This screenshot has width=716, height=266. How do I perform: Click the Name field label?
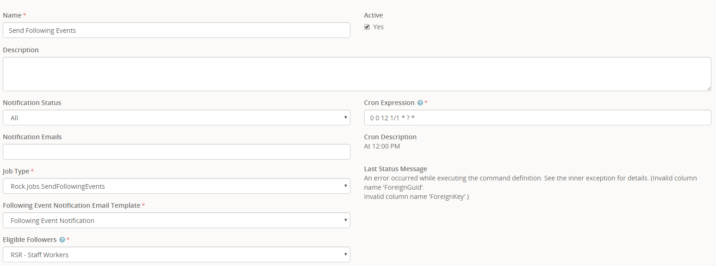pos(12,15)
